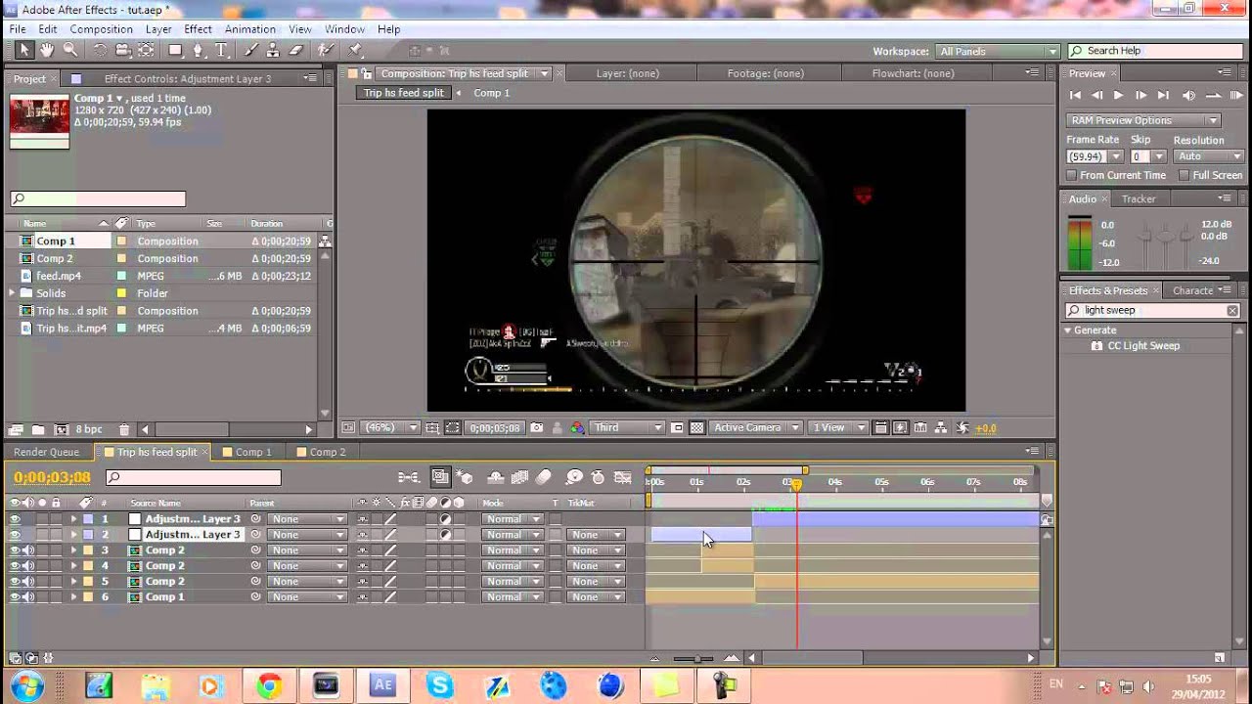
Task: Open the RAM Preview Options dropdown
Action: tap(1142, 120)
